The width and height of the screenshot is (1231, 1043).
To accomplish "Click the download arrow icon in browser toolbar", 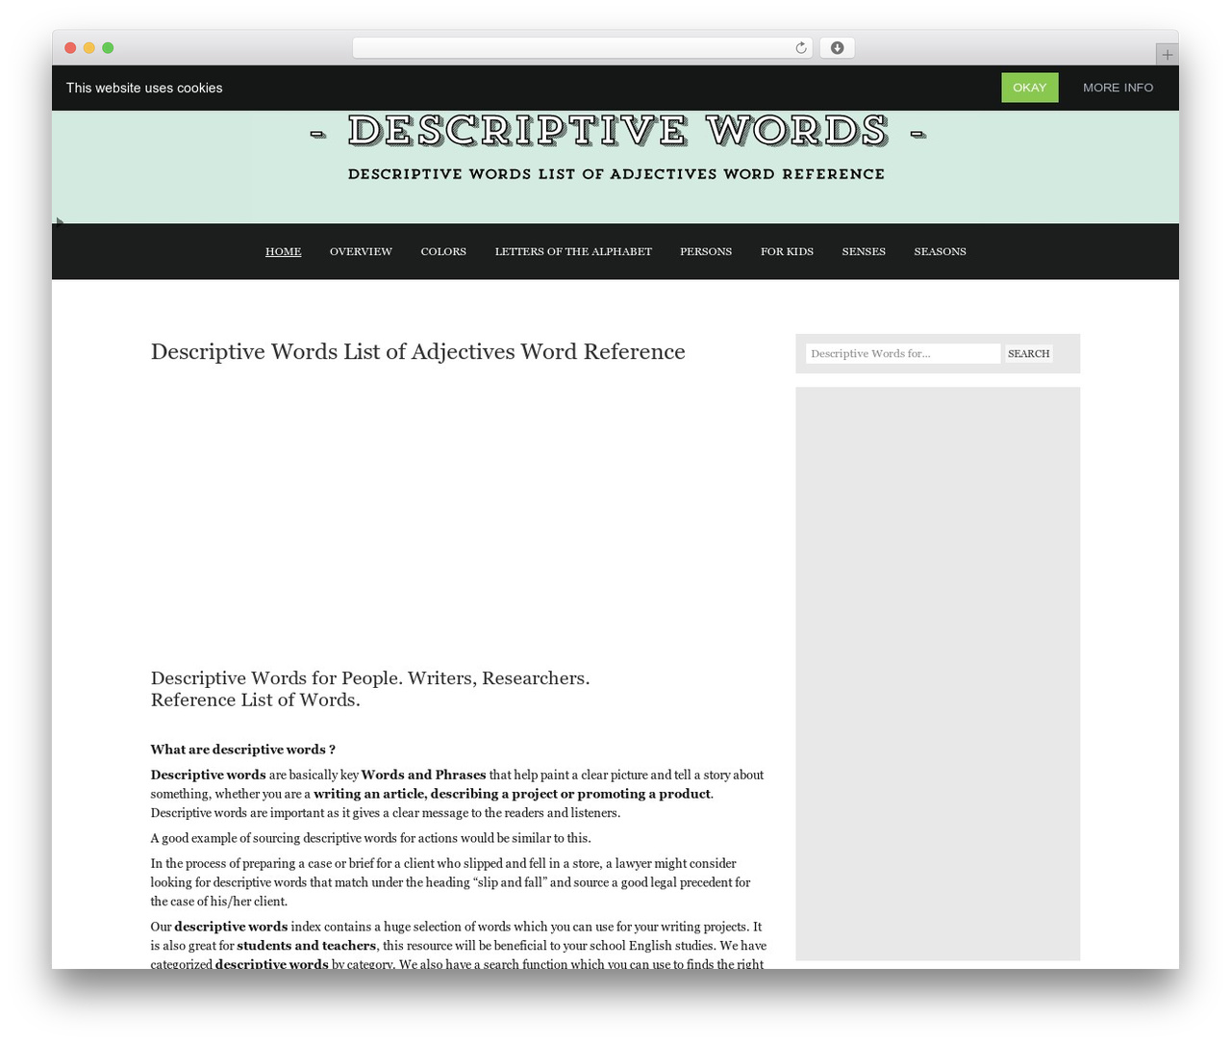I will click(x=837, y=48).
